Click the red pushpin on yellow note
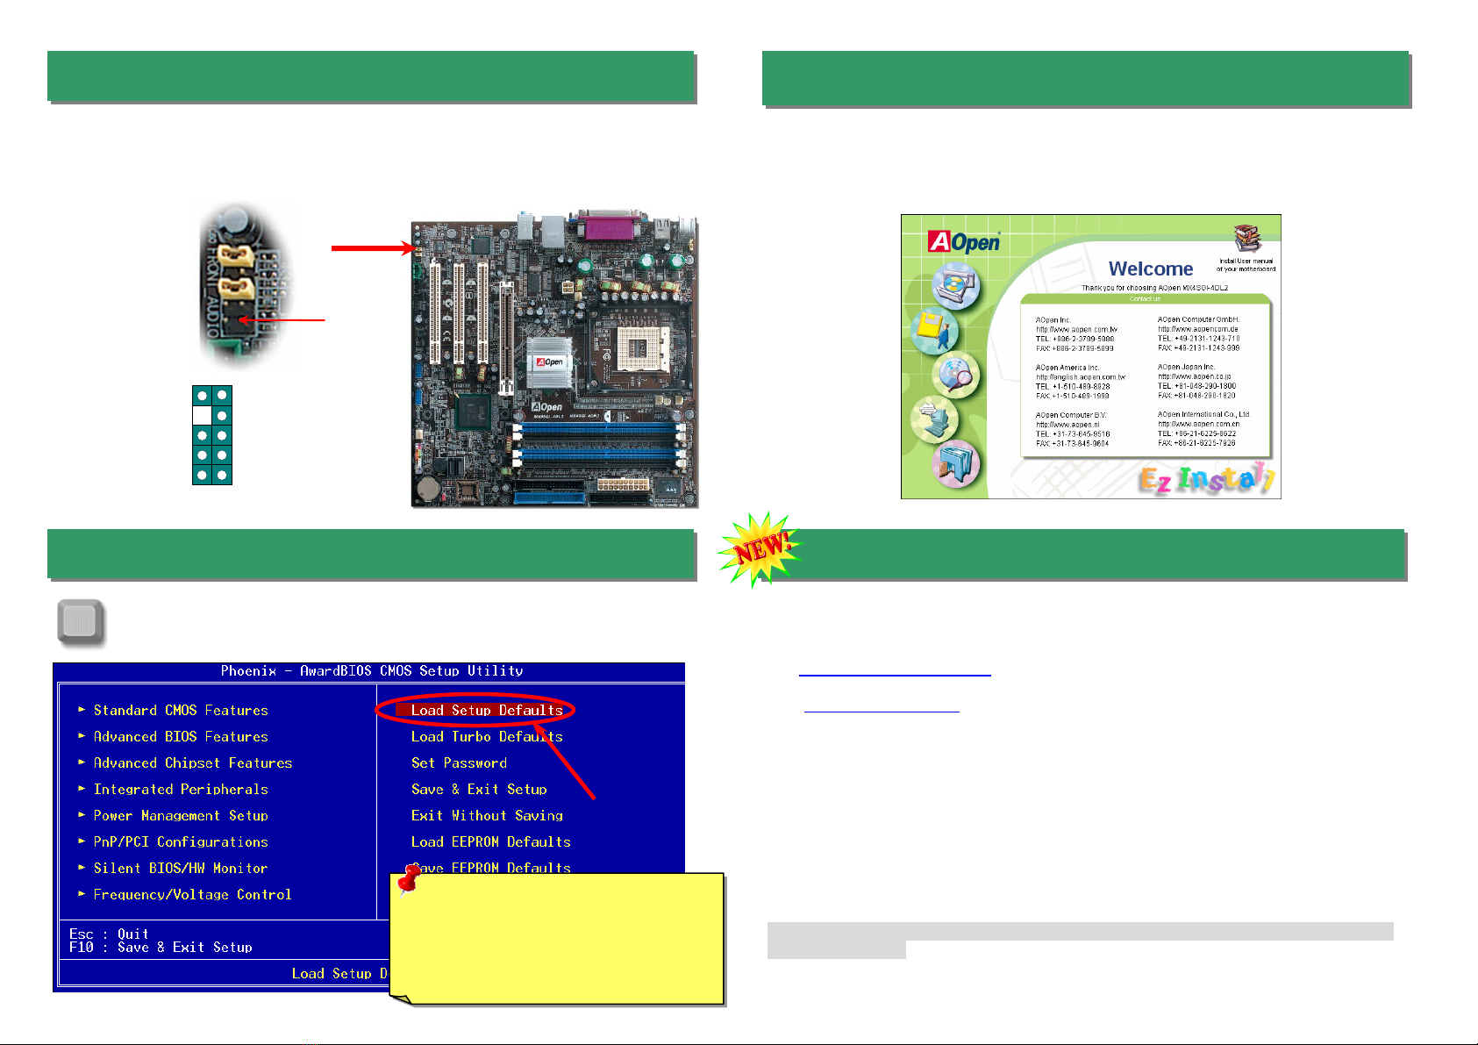The height and width of the screenshot is (1045, 1478). point(410,879)
